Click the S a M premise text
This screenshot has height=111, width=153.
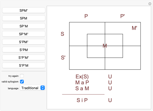coord(82,88)
